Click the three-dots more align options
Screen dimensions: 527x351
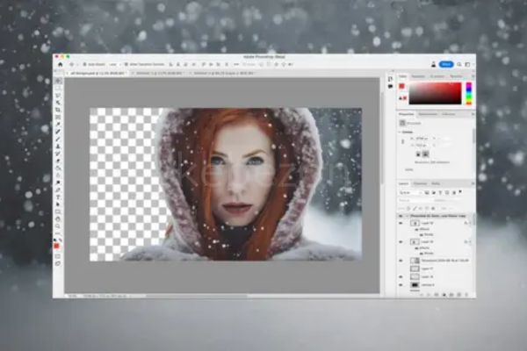click(236, 64)
